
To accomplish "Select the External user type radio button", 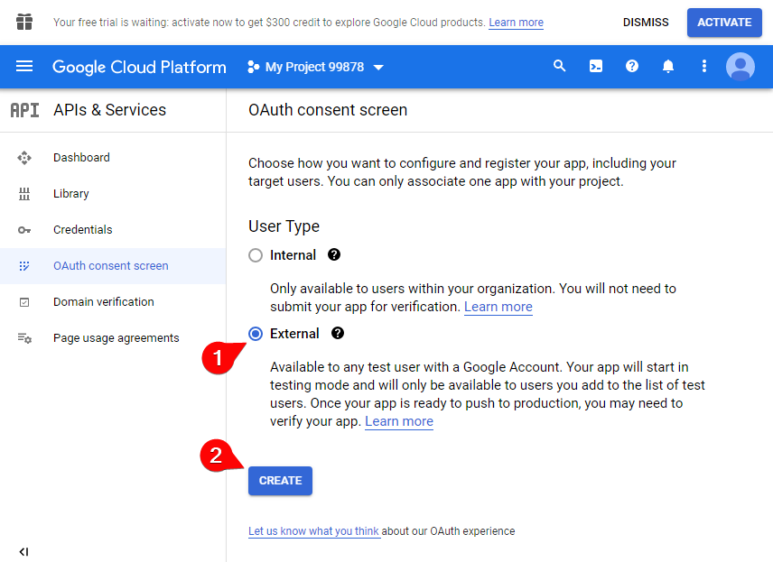I will 255,333.
